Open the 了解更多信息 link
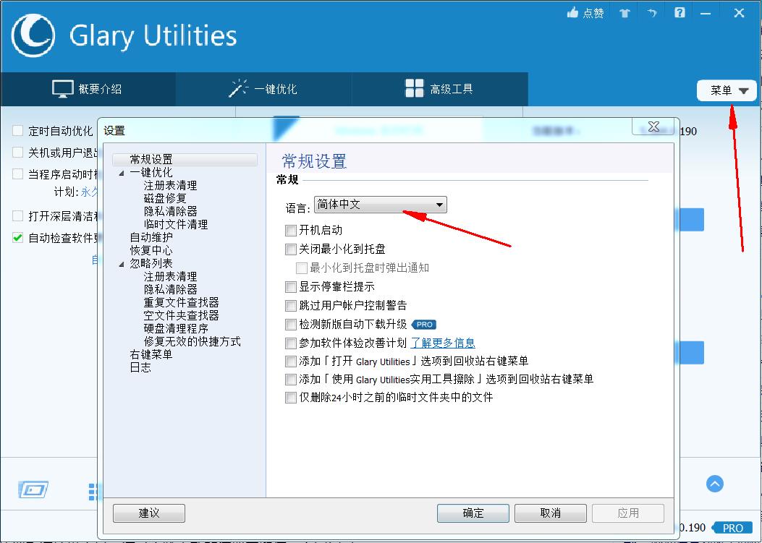 click(443, 343)
